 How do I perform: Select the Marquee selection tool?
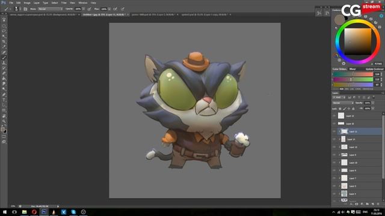tap(4, 26)
